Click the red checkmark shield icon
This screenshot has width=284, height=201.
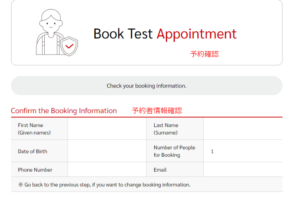[x=69, y=46]
